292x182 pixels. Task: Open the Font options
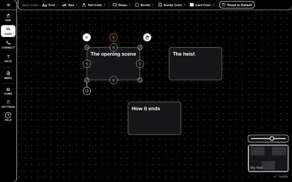pyautogui.click(x=50, y=5)
